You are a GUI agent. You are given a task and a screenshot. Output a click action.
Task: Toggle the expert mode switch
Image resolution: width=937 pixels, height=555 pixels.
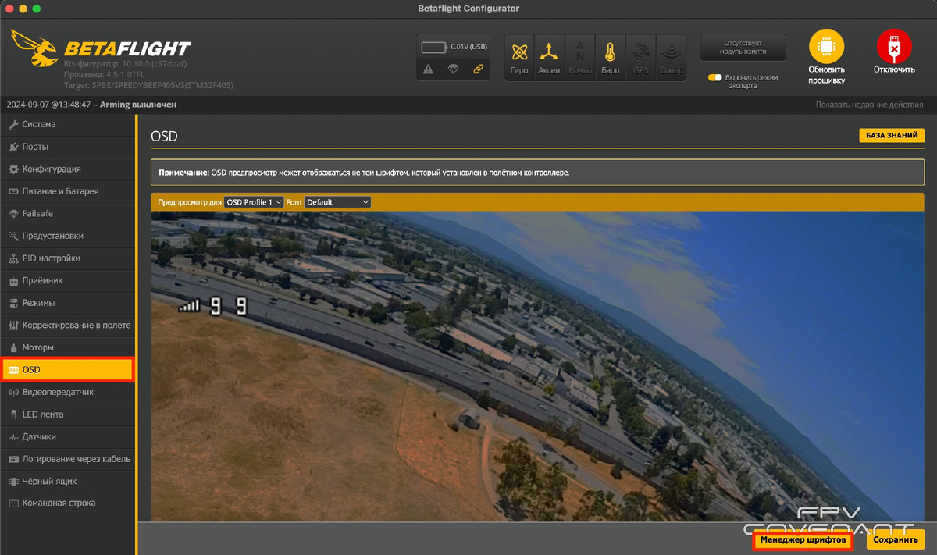pos(714,78)
